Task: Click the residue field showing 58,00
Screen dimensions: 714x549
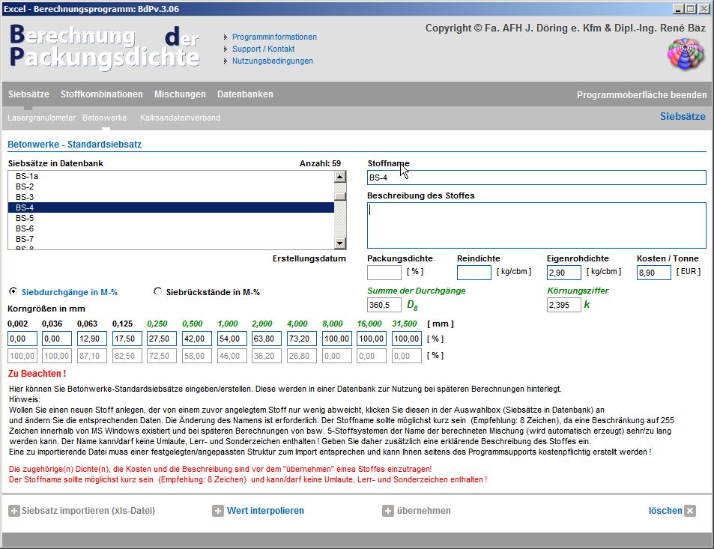Action: 197,356
